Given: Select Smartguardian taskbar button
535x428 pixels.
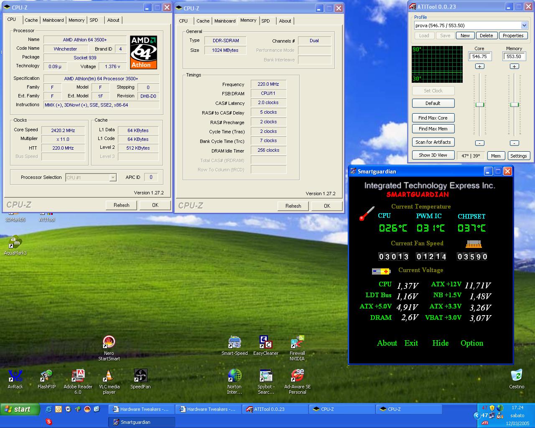Looking at the screenshot, I should pyautogui.click(x=141, y=422).
